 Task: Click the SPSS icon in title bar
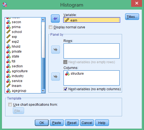pos(5,5)
